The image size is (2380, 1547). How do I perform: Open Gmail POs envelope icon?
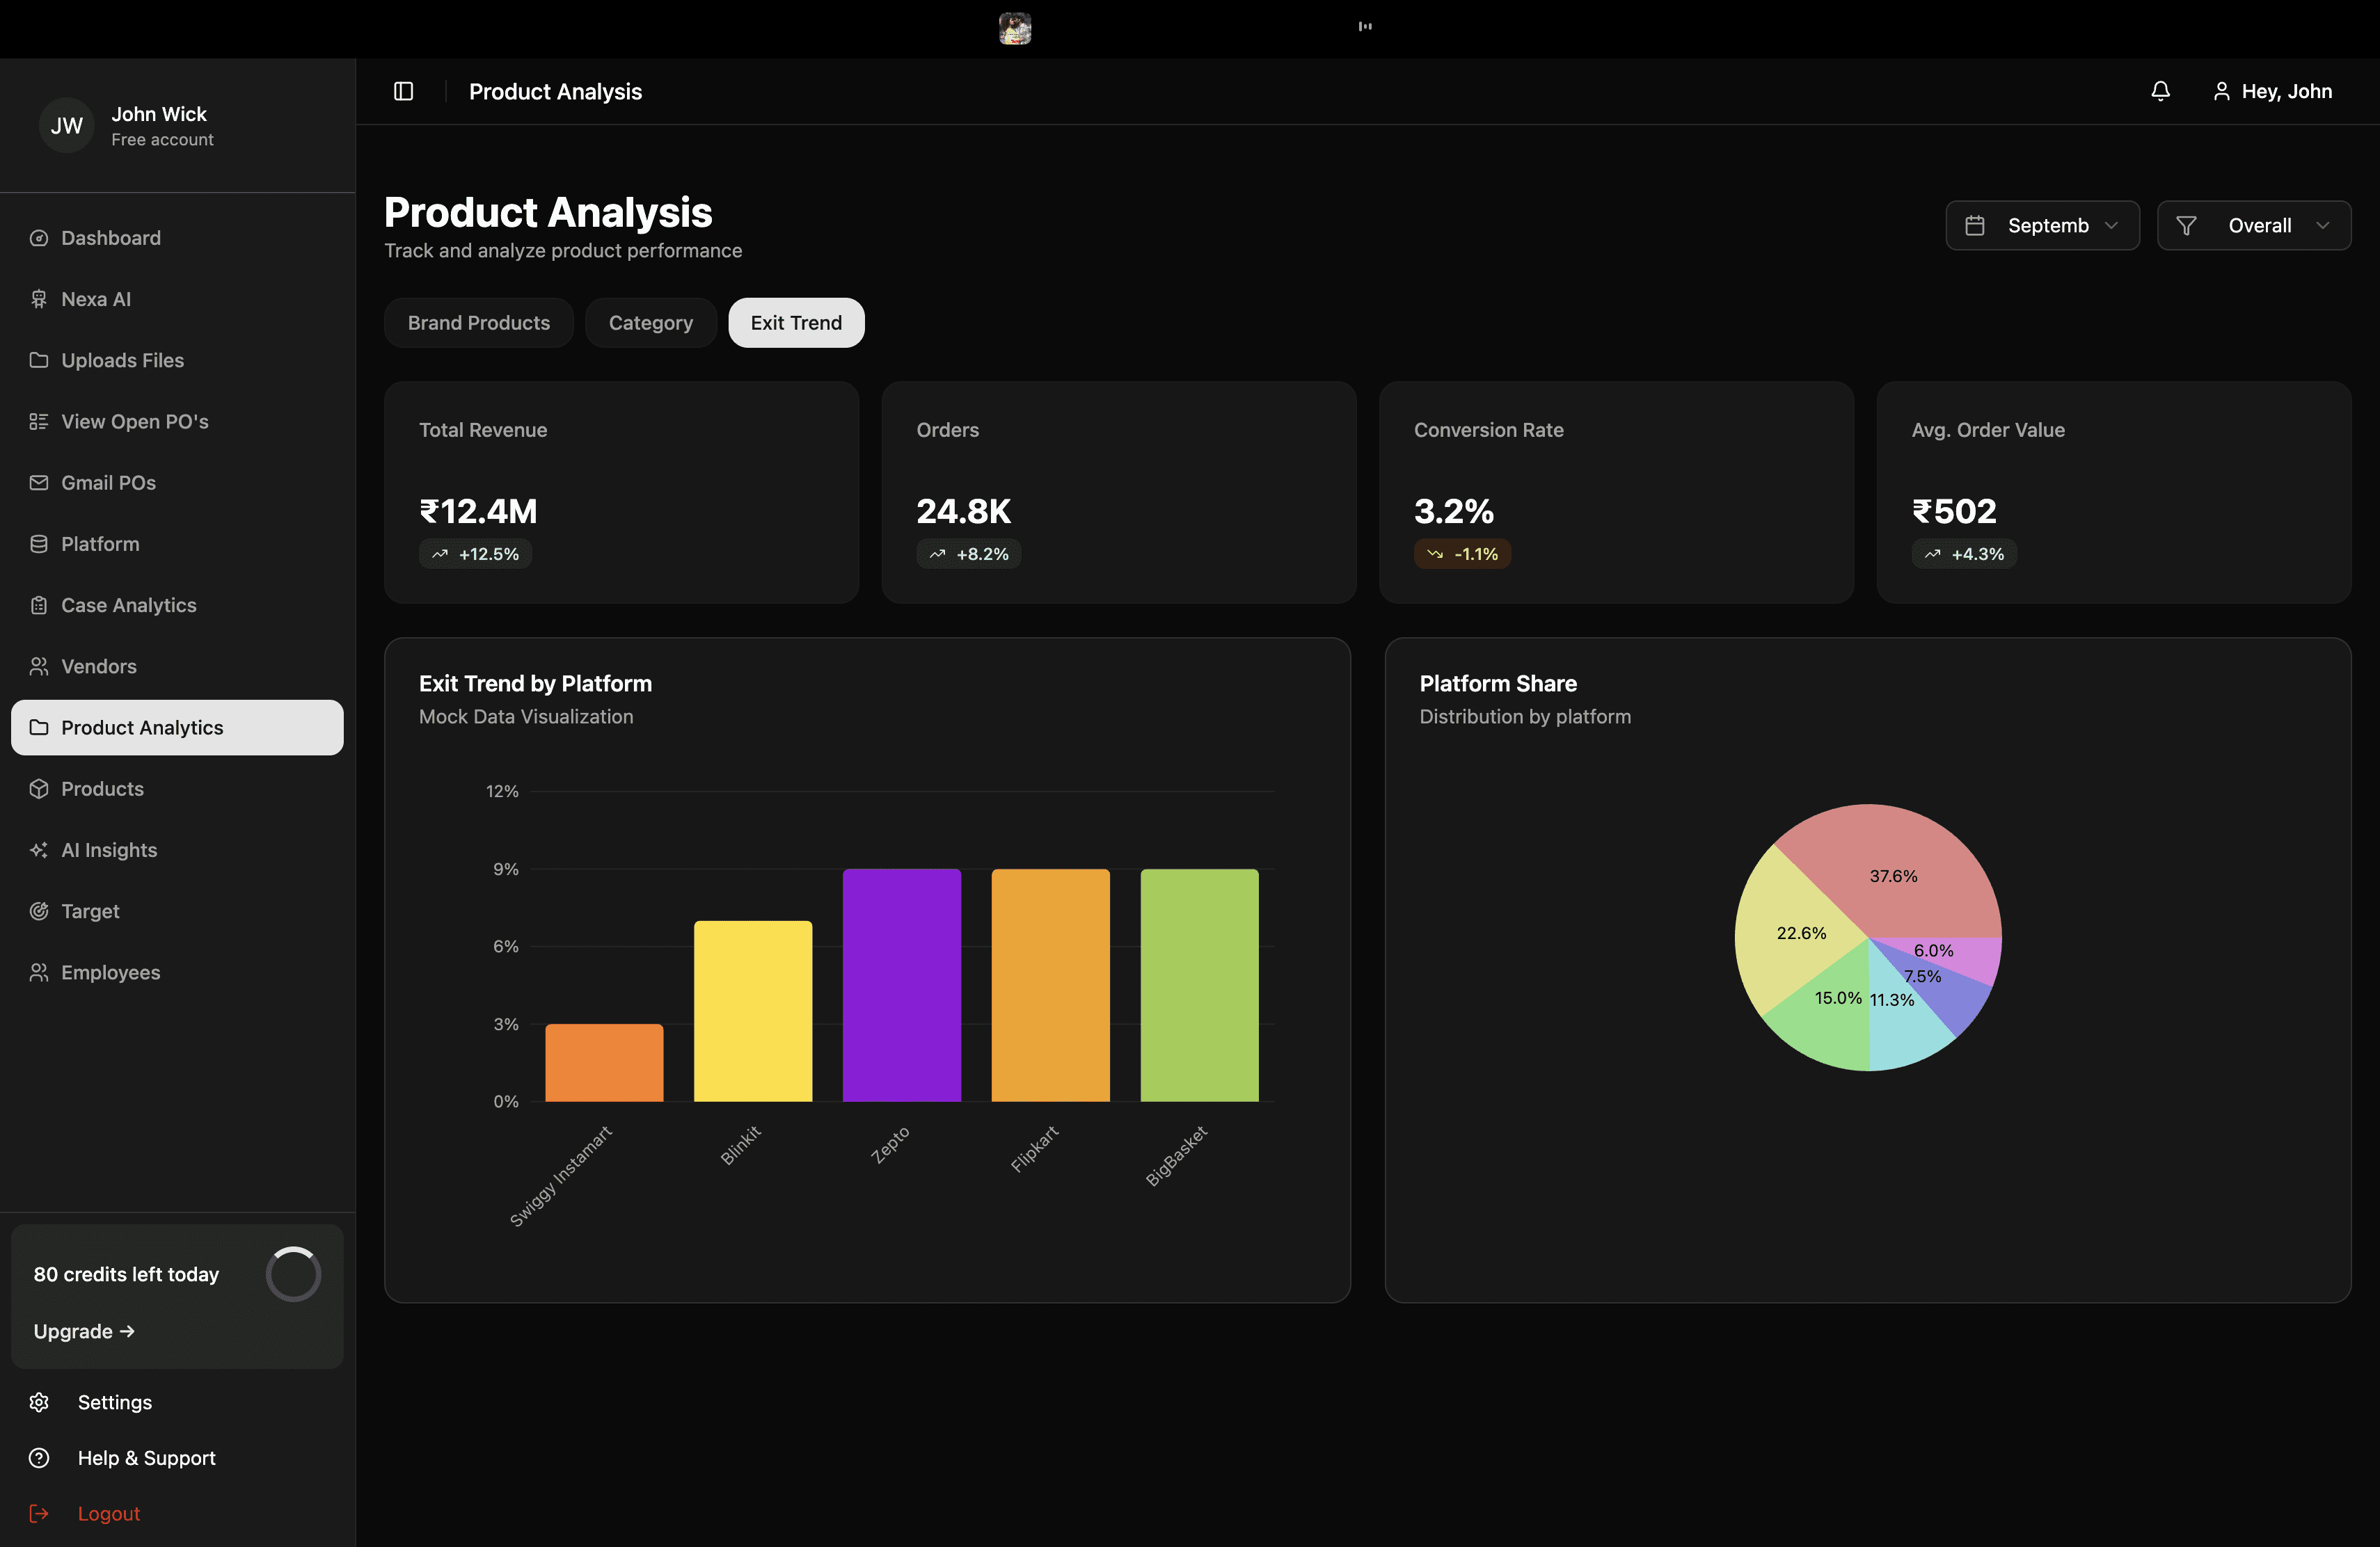pos(39,483)
